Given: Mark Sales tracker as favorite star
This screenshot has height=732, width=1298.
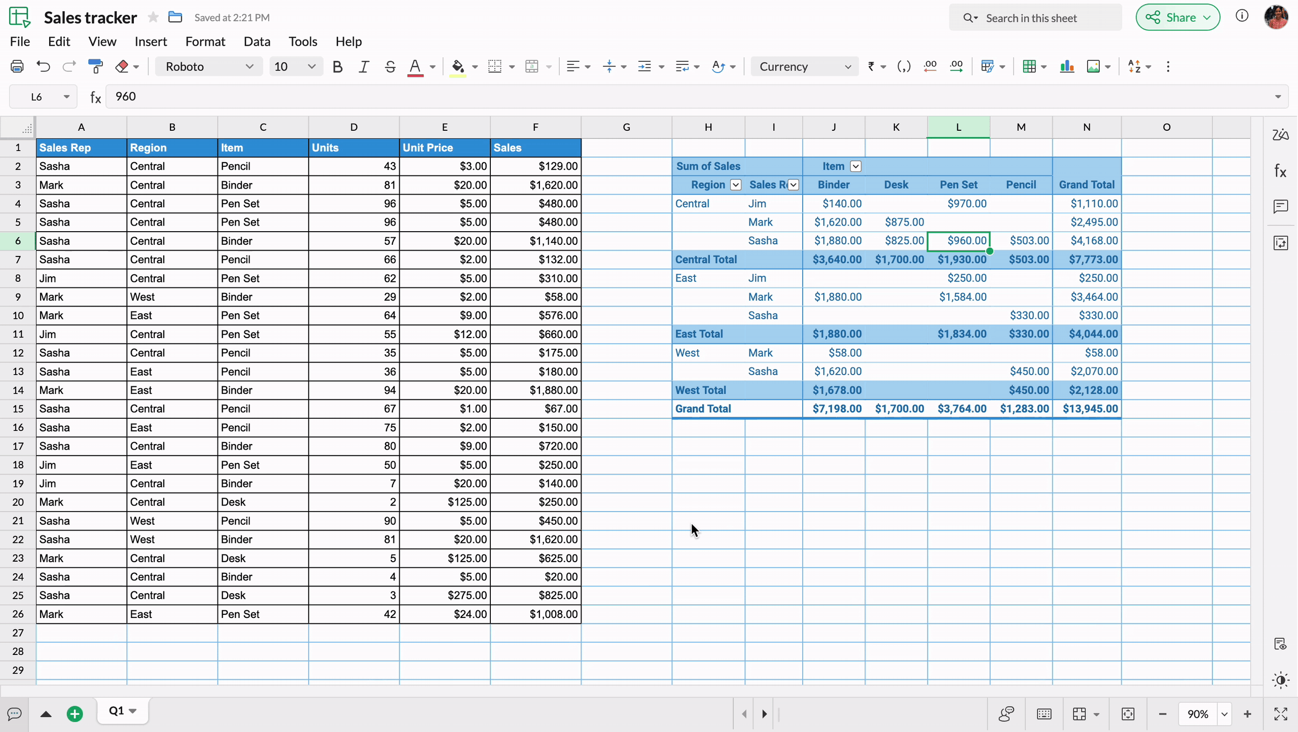Looking at the screenshot, I should (x=153, y=17).
